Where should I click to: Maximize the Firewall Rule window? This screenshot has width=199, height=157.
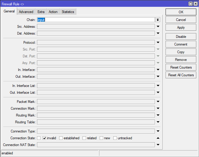(x=191, y=4)
